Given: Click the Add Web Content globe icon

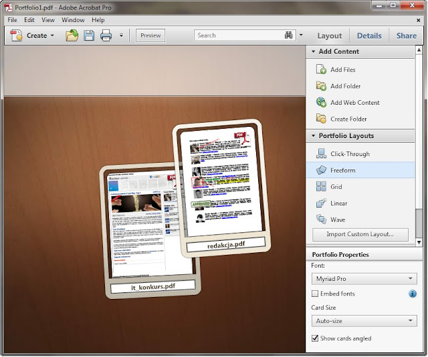Looking at the screenshot, I should (x=321, y=102).
